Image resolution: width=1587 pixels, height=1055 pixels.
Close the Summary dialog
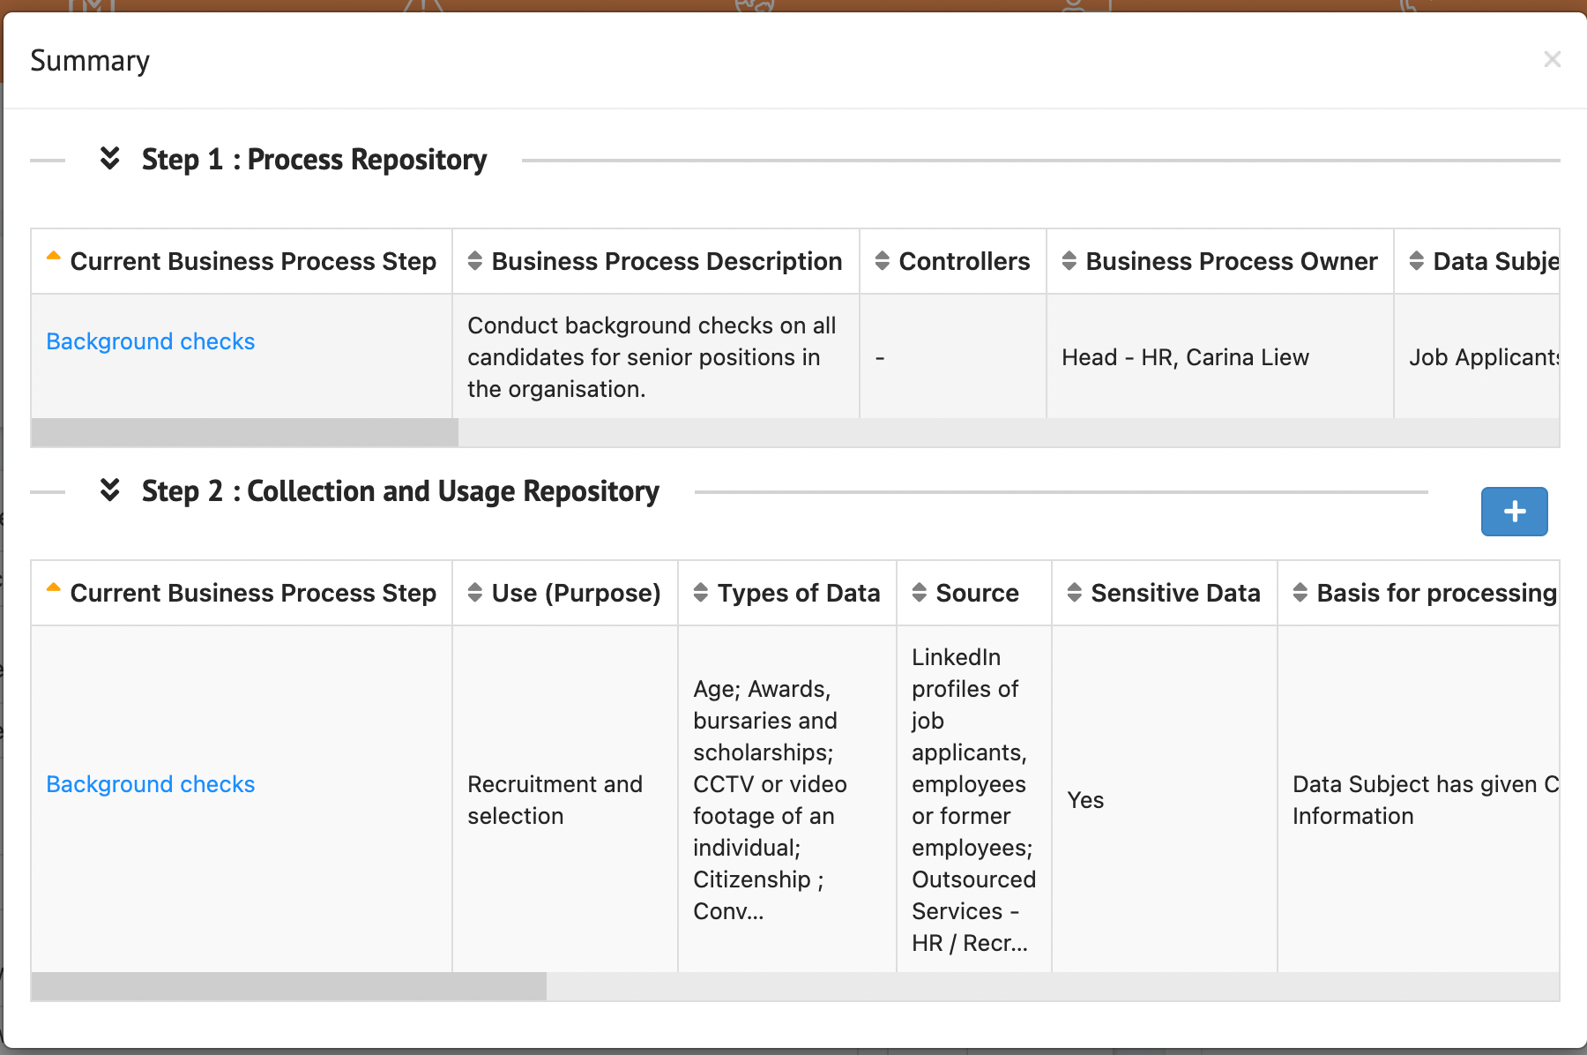click(x=1552, y=59)
